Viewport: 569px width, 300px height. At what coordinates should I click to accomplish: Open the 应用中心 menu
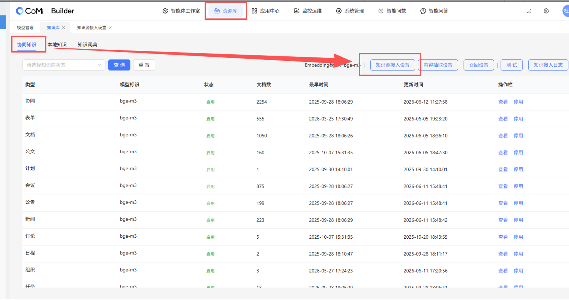[266, 11]
